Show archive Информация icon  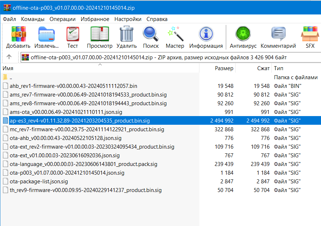[x=206, y=34]
